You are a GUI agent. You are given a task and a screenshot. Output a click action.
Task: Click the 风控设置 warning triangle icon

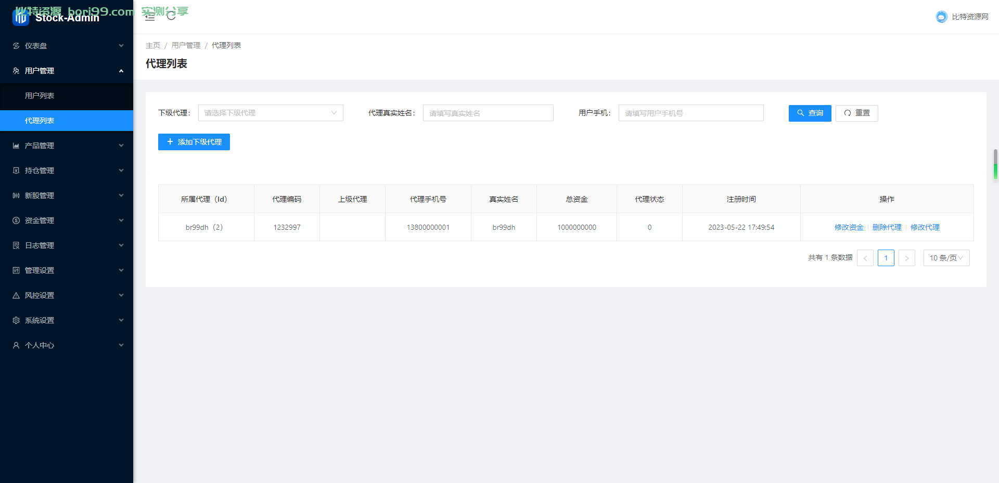click(x=16, y=295)
